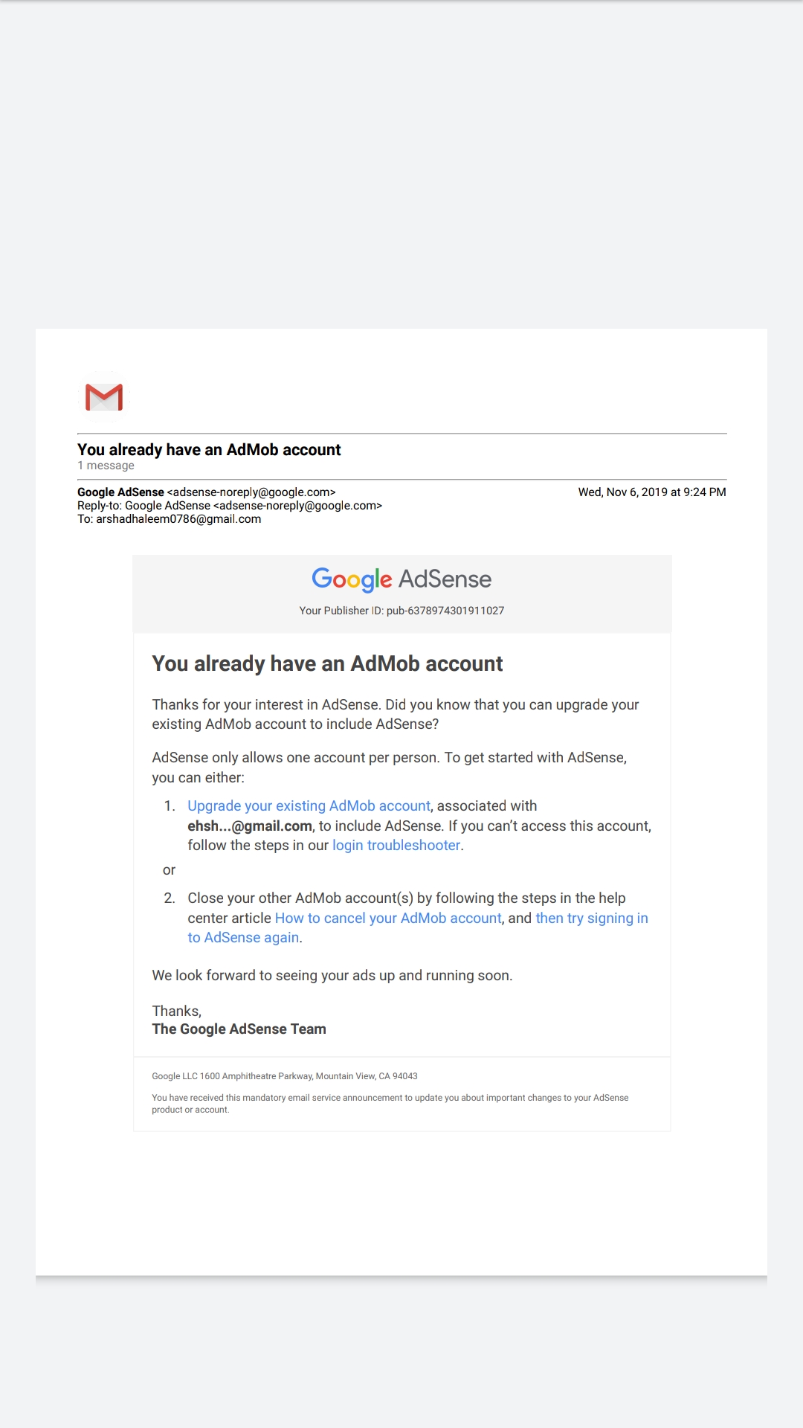Open How to cancel your AdMob account link
803x1428 pixels.
coord(388,918)
